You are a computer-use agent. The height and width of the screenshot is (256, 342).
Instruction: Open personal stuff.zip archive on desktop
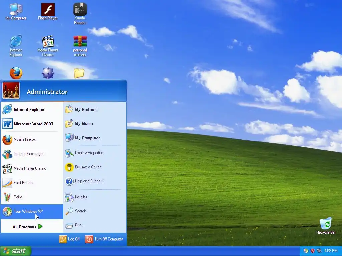pos(80,46)
